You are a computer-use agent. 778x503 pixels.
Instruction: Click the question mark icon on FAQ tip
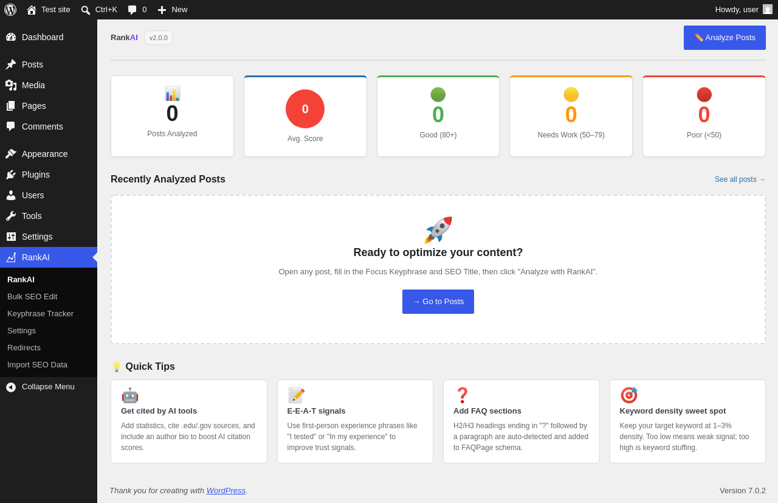462,395
